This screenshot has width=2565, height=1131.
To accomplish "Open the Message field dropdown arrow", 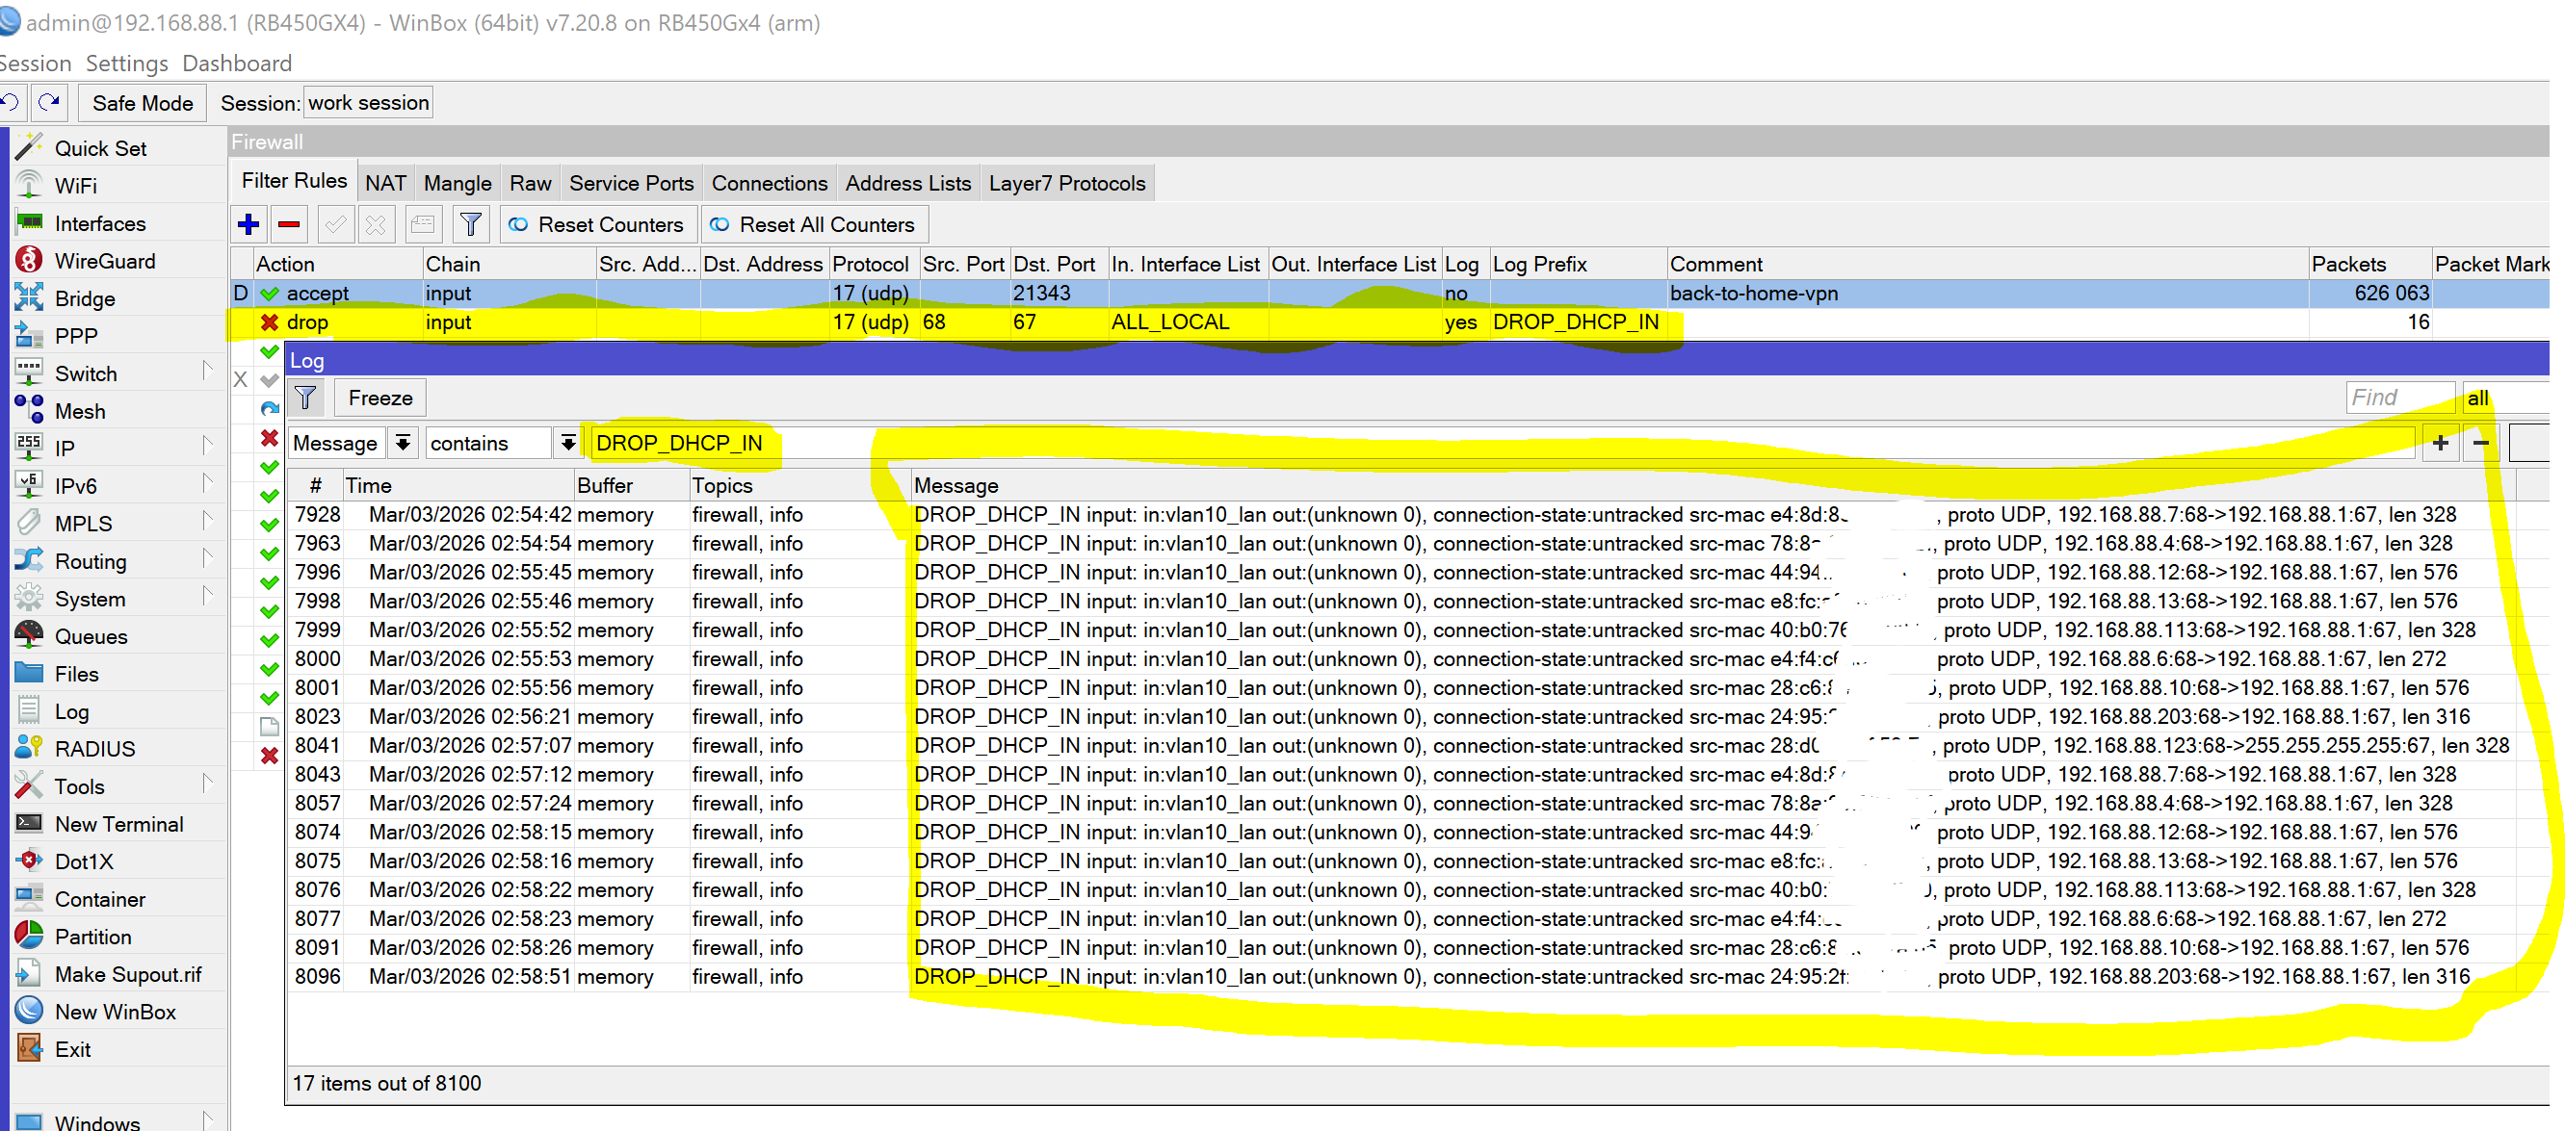I will pyautogui.click(x=403, y=443).
